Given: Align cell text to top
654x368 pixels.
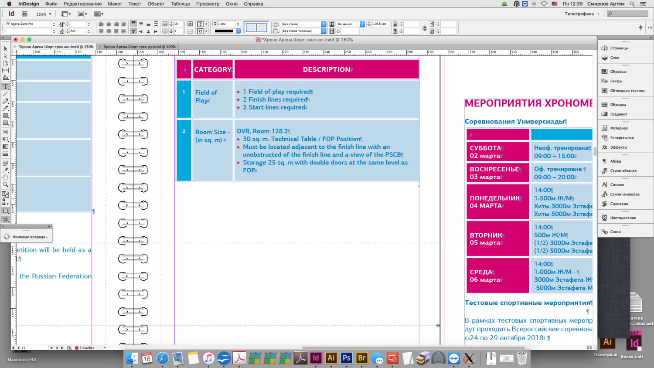Looking at the screenshot, I should coord(134,24).
